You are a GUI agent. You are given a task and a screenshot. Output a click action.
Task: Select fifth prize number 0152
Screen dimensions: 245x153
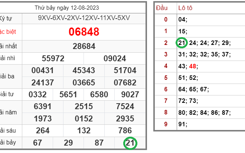tap(84, 118)
